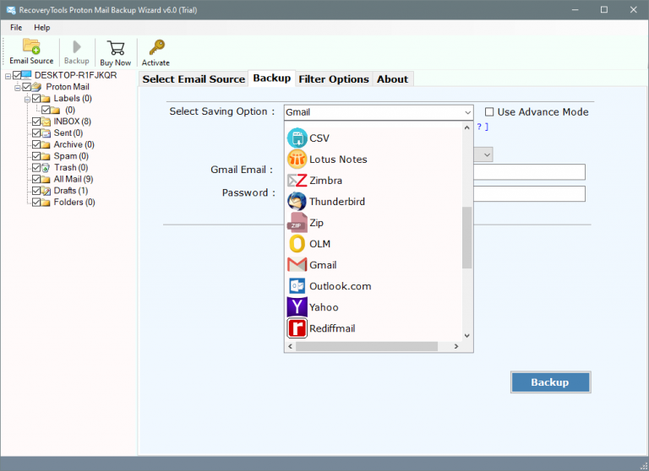Click list scroll up arrow

coord(466,127)
